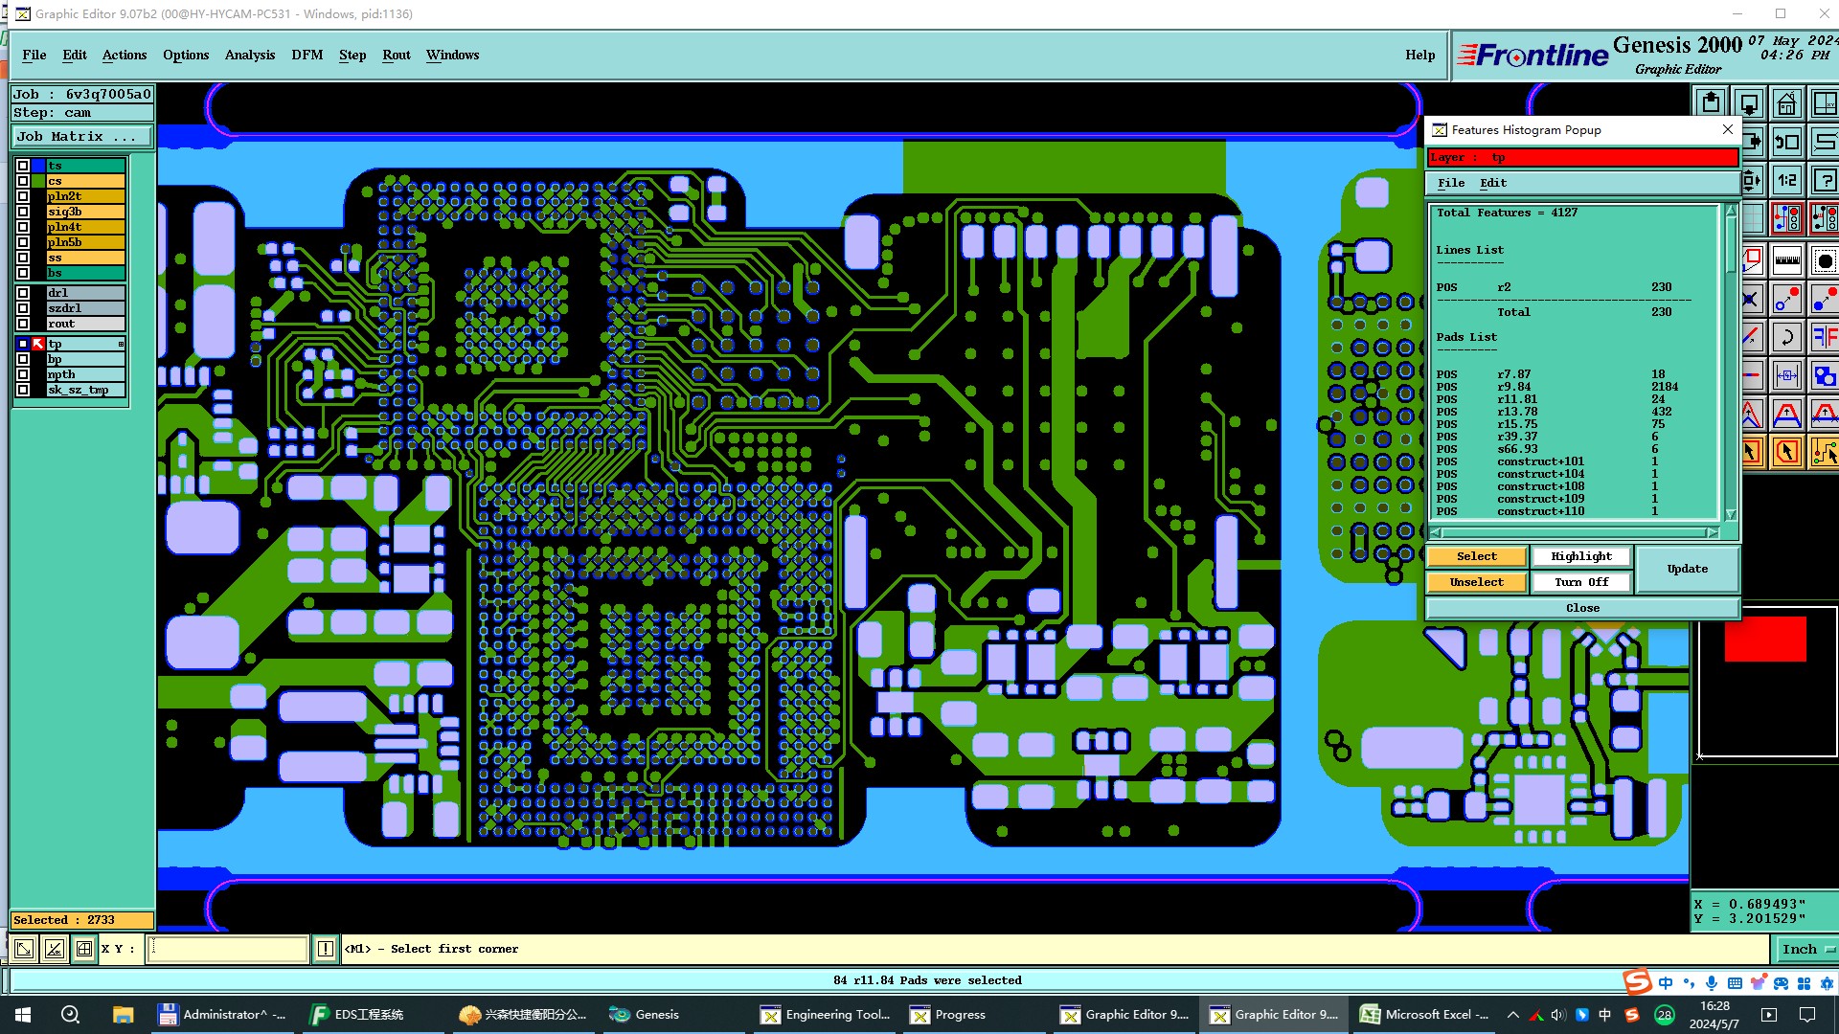Click the home view icon
Image resolution: width=1839 pixels, height=1034 pixels.
1786,103
